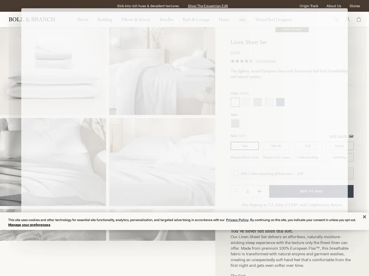Select the second cream color swatch
369x276 pixels.
click(246, 102)
